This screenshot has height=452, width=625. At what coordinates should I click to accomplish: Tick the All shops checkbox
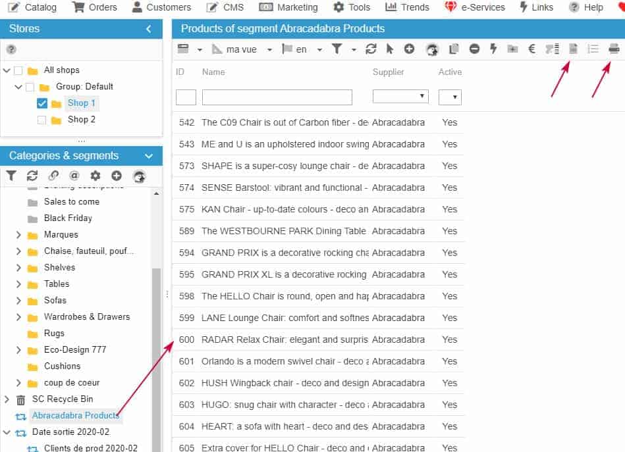click(18, 70)
